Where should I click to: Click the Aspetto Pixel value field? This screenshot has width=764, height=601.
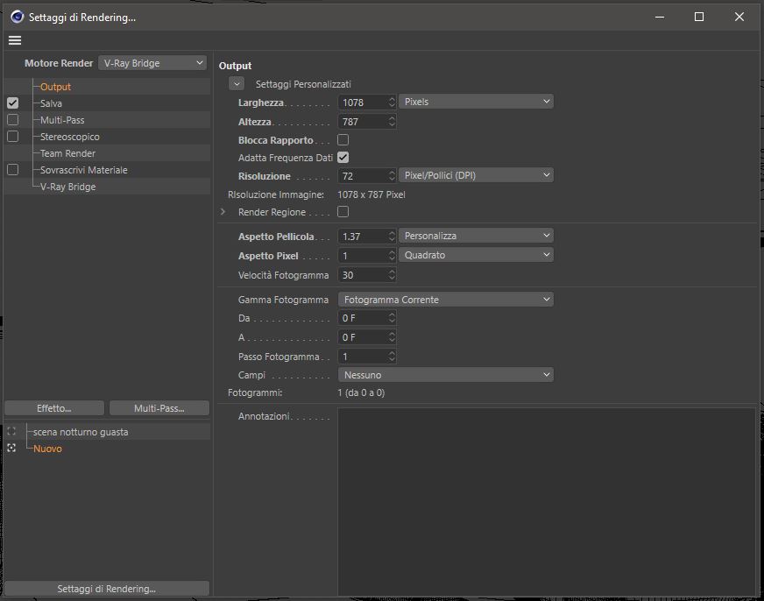click(x=363, y=256)
